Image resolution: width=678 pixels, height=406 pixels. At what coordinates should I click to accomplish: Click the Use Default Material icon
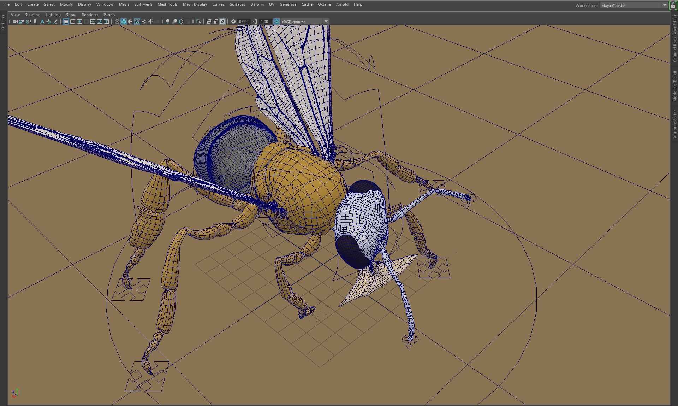130,22
